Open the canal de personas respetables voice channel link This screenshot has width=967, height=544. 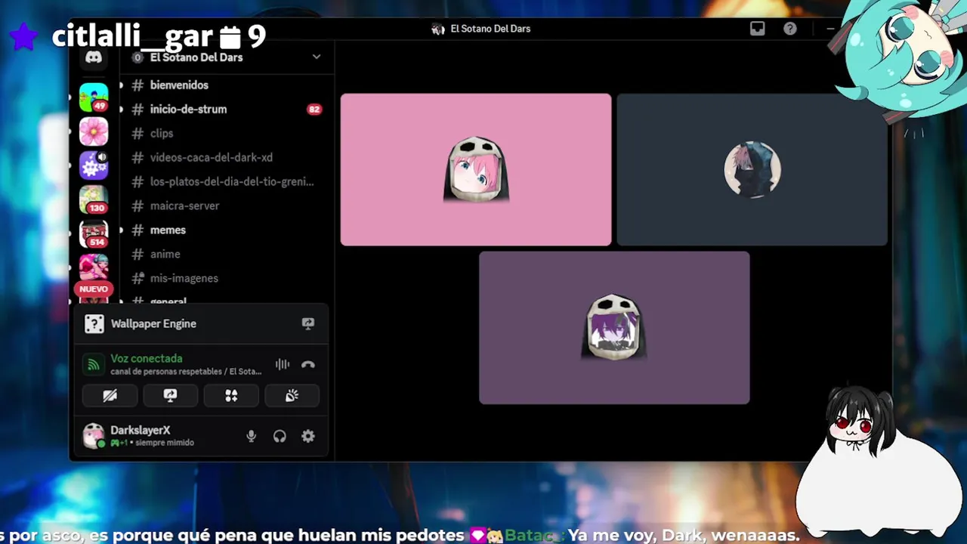tap(186, 372)
